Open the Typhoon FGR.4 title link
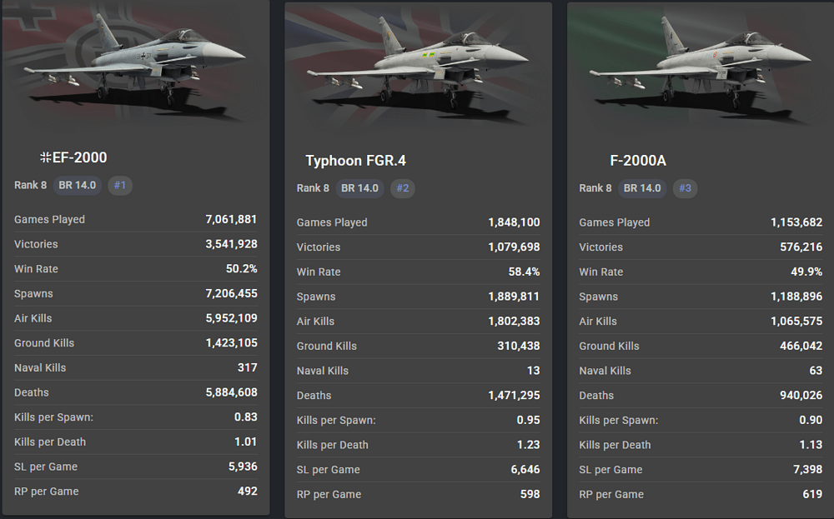This screenshot has width=834, height=519. click(x=356, y=161)
